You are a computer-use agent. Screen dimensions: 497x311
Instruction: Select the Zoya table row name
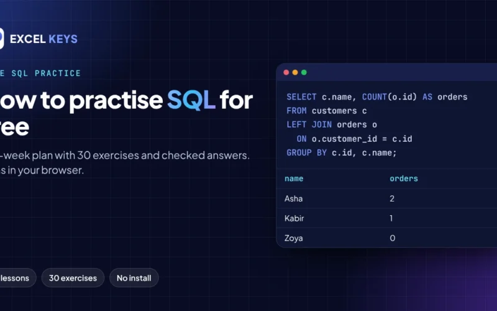point(293,238)
